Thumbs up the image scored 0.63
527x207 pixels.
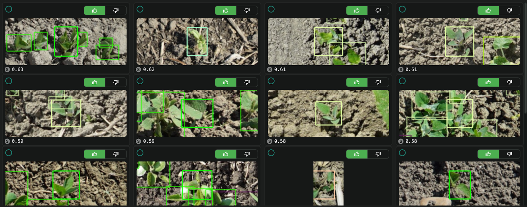[95, 10]
